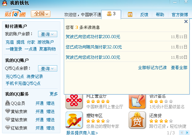Open the 理财专区 money bag icon

tap(74, 120)
